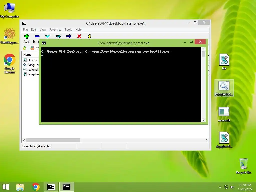Image resolution: width=256 pixels, height=192 pixels.
Task: Click the Name column header in 7-Zip
Action: 27,55
